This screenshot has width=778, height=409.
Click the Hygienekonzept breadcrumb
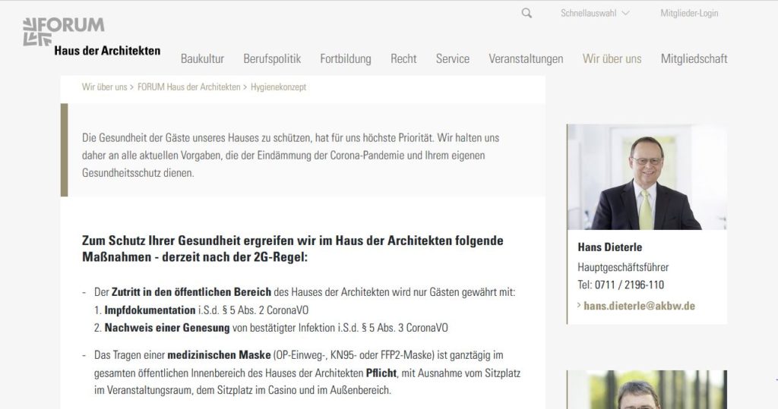point(278,87)
